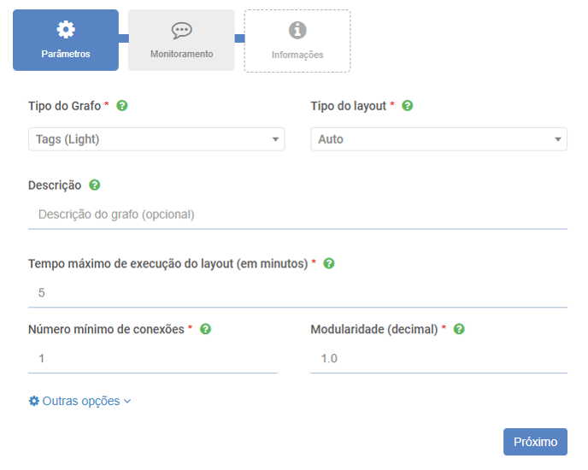Click the gear icon beside Outras opções
The height and width of the screenshot is (470, 588).
tap(33, 401)
